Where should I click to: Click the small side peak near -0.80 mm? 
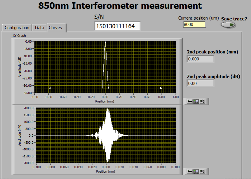(x=50, y=87)
